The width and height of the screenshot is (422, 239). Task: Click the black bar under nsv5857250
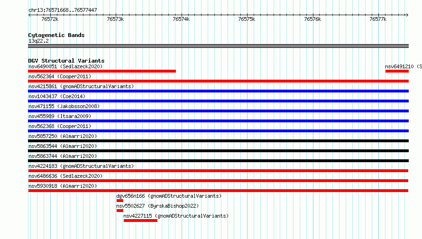[218, 141]
